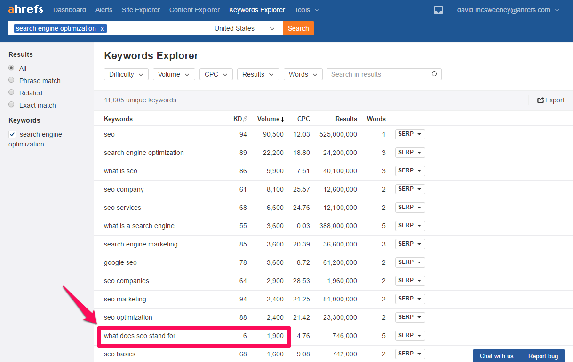The height and width of the screenshot is (362, 573).
Task: Open SERP dropdown for seo marketing
Action: [410, 299]
